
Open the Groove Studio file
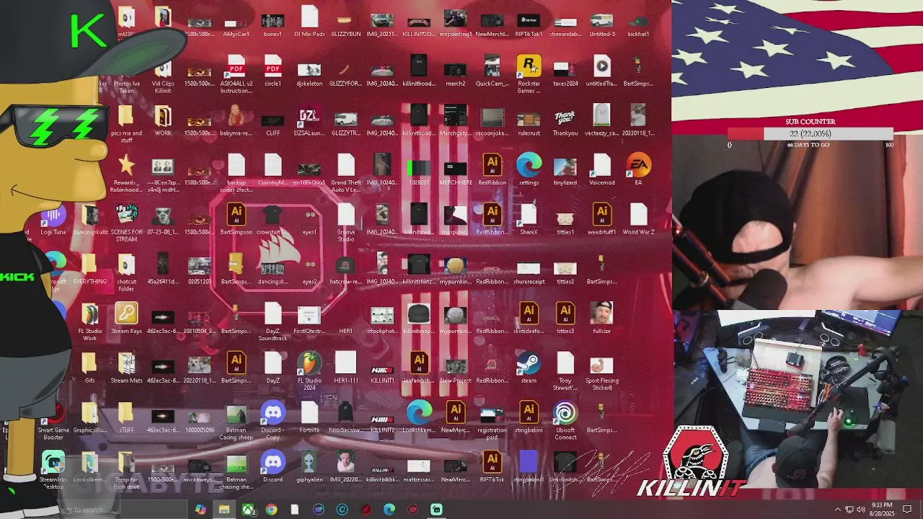point(346,215)
